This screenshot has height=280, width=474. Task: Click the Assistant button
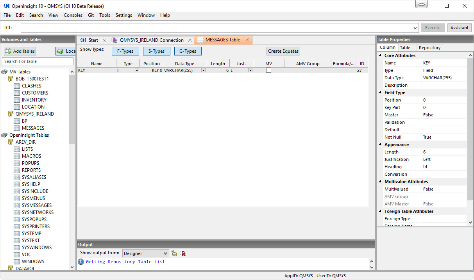click(x=460, y=28)
